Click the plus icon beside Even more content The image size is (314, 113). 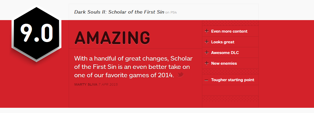pos(207,31)
